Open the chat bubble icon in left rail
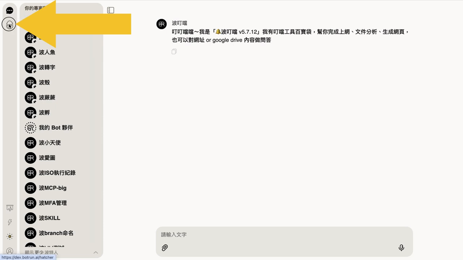 pos(10,10)
